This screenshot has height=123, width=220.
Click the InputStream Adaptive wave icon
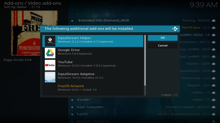tap(50, 77)
